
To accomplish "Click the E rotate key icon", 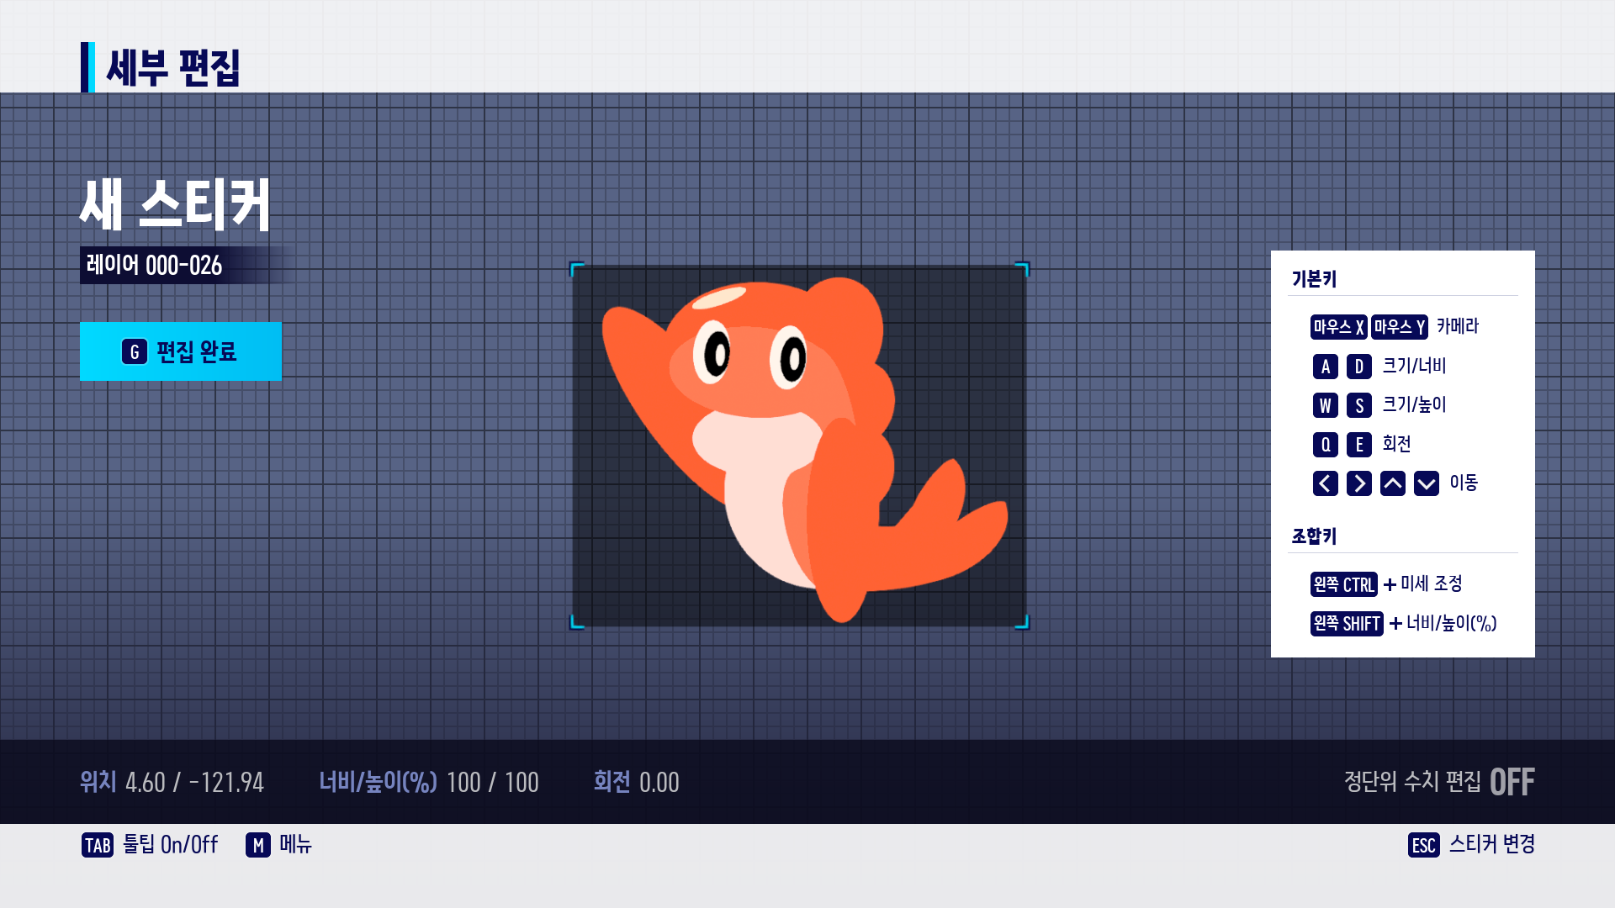I will [1358, 445].
